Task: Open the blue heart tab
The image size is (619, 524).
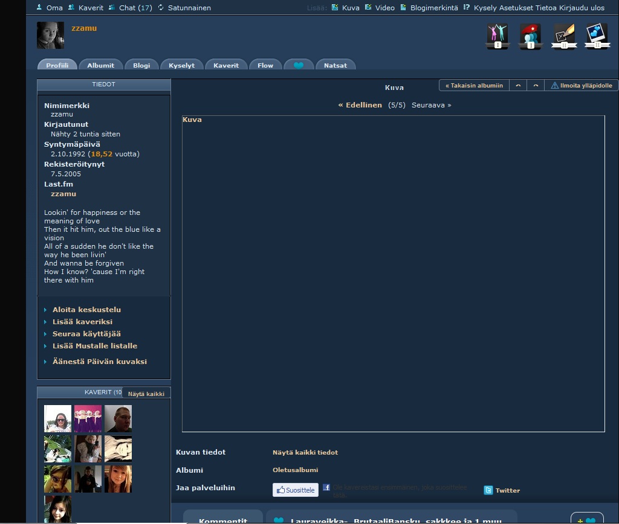Action: tap(299, 65)
